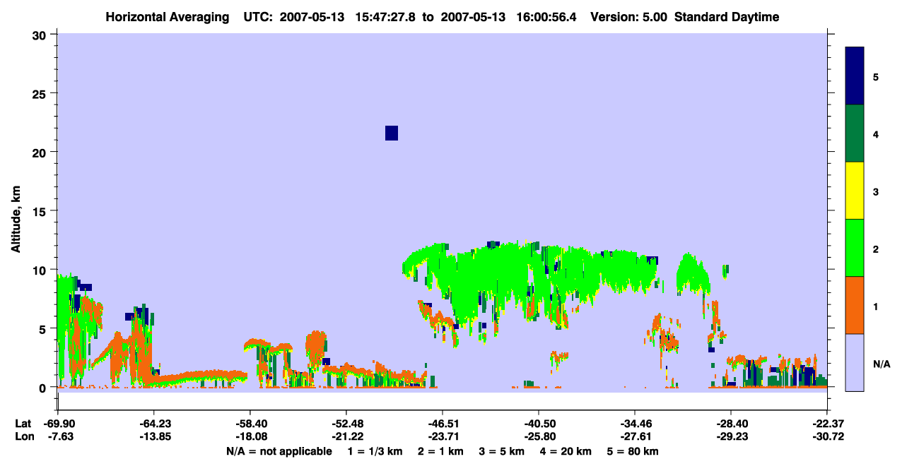Click latitude value '-40.50'
This screenshot has height=471, width=919.
pos(539,424)
